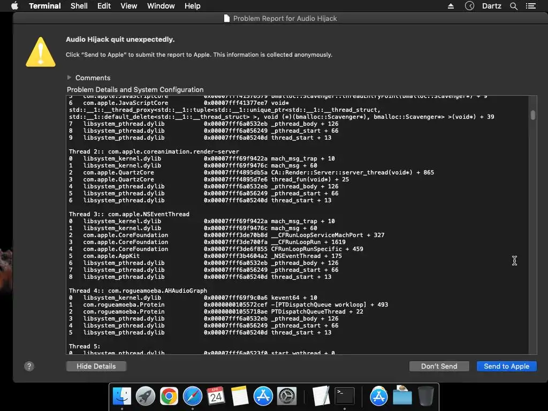Click the 'Problem Details and System Configuration' label
This screenshot has height=411, width=548.
(135, 89)
